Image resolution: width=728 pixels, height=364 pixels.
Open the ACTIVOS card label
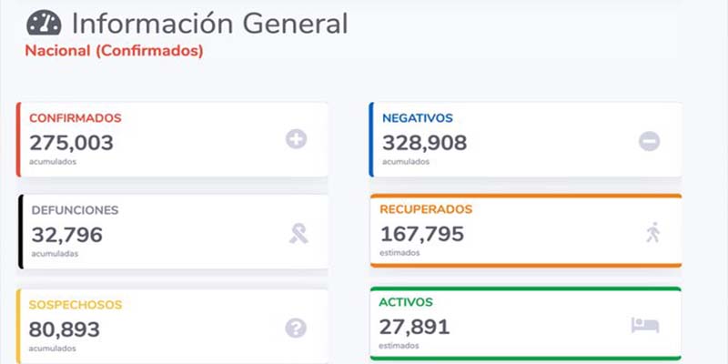(x=407, y=302)
